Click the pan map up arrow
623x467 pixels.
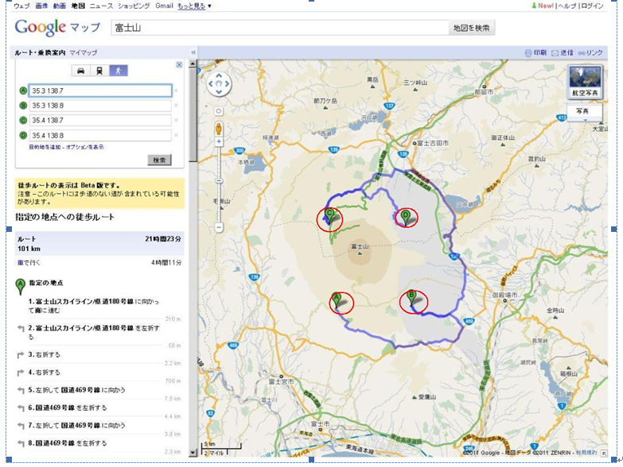pos(219,75)
